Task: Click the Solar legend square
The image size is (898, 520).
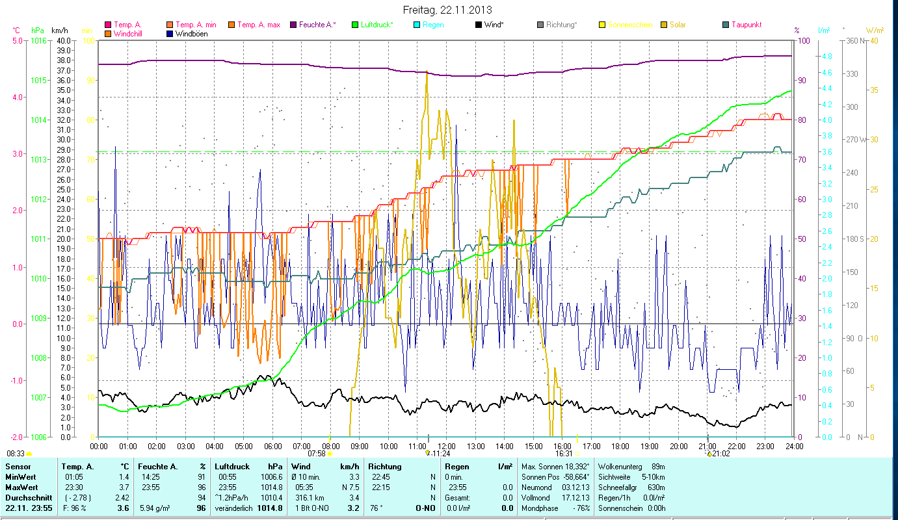Action: point(663,25)
